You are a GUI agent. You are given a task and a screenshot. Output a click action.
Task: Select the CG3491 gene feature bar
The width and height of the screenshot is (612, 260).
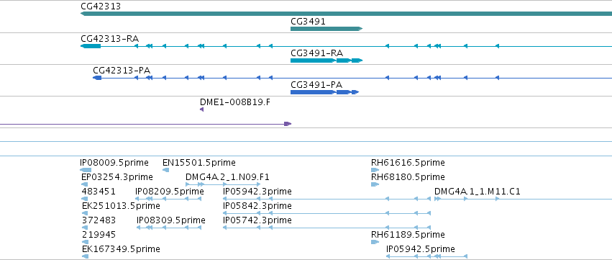tap(326, 29)
